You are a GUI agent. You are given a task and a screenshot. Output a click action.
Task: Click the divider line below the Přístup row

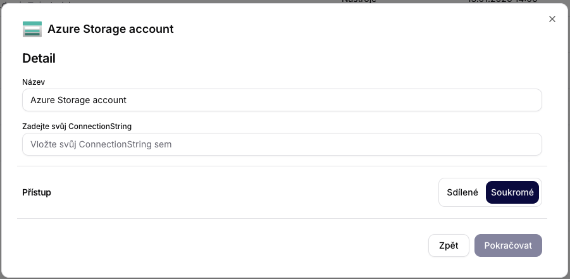(282, 219)
